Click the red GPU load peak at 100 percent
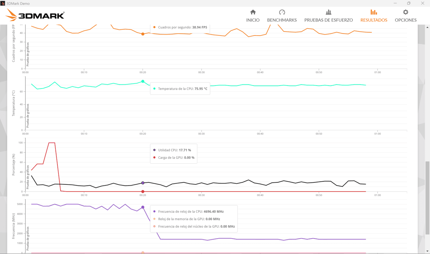Image resolution: width=430 pixels, height=254 pixels. [52, 143]
